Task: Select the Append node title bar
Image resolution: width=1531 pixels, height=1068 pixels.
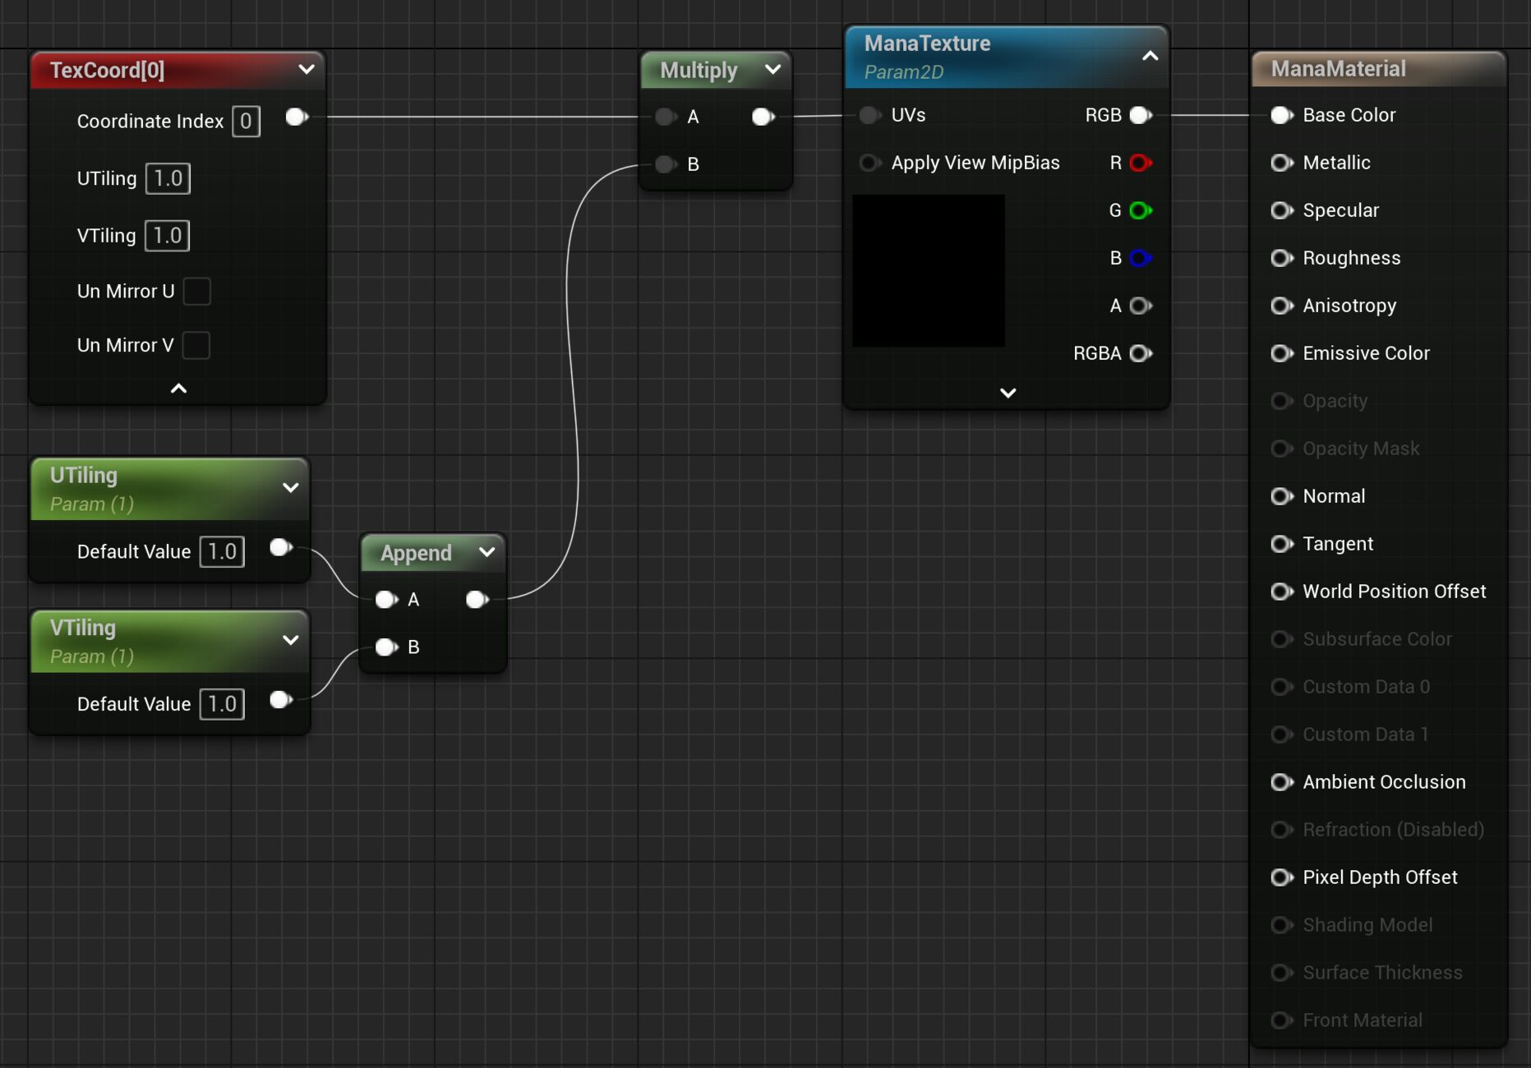Action: tap(416, 553)
